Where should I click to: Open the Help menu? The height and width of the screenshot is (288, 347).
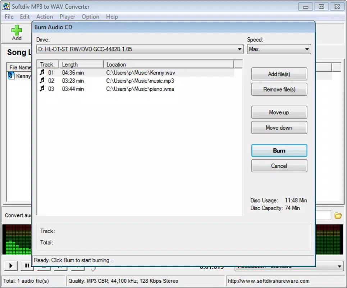(112, 17)
